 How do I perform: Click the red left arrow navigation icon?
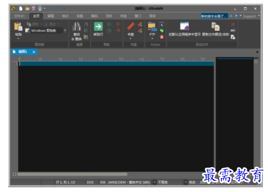click(x=118, y=24)
